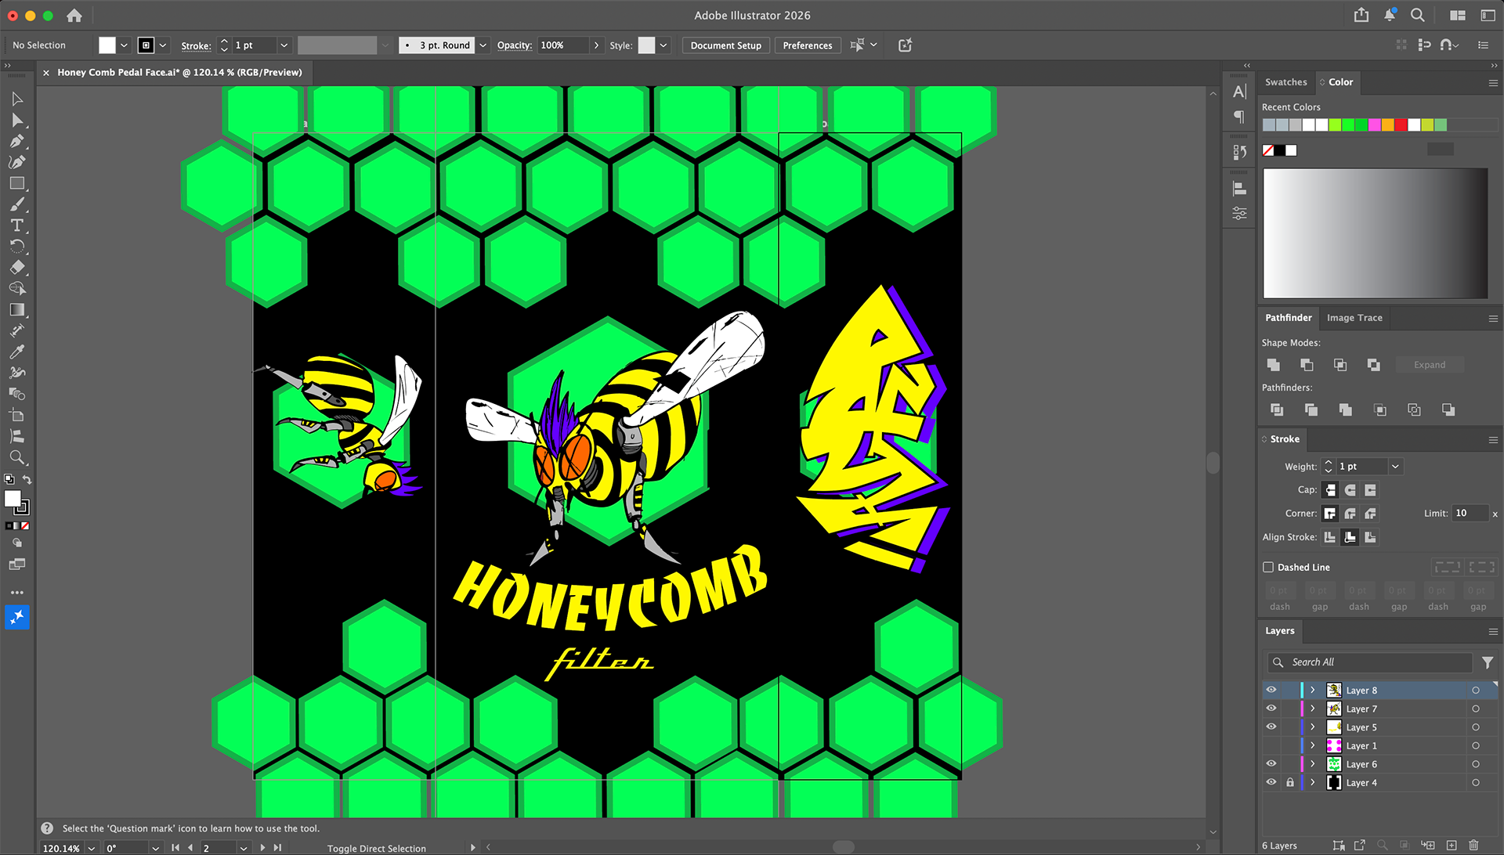
Task: Show hidden Layer 1 visibility box
Action: [x=1271, y=746]
